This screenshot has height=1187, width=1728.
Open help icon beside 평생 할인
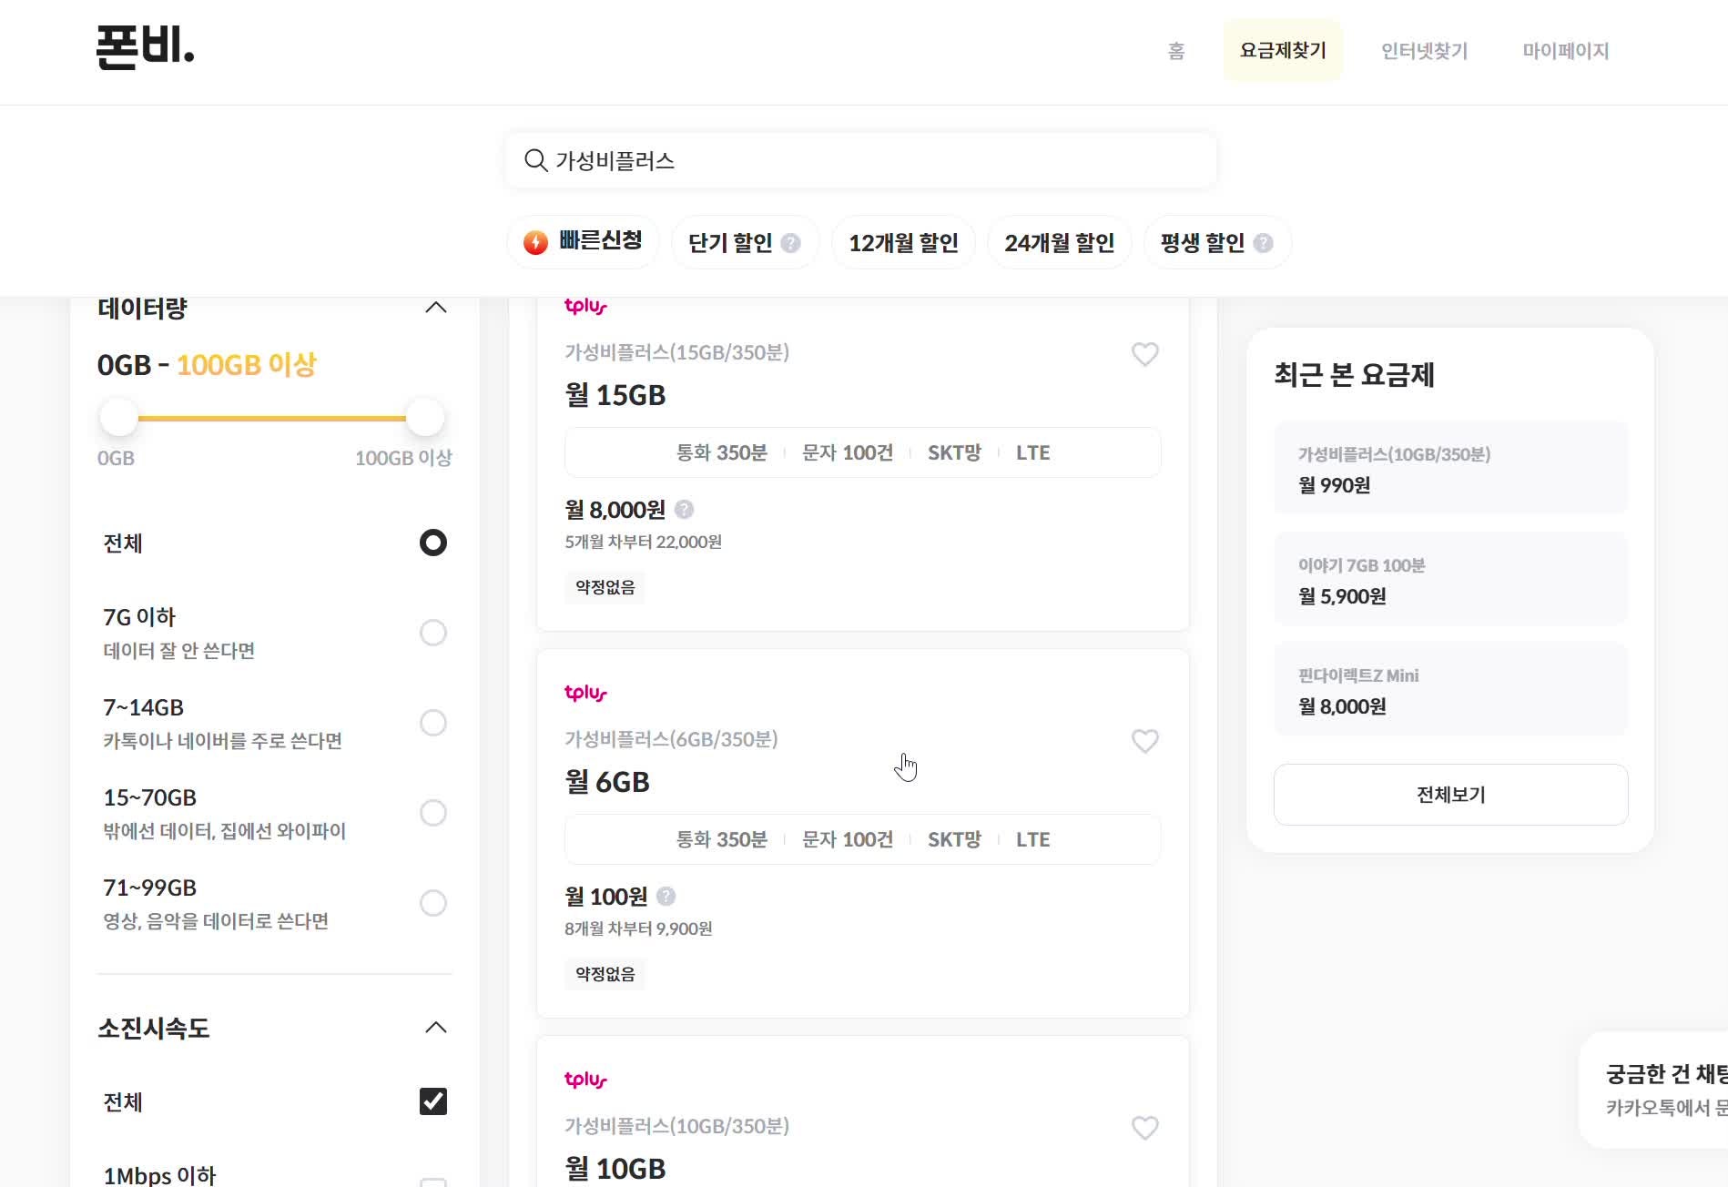click(x=1263, y=243)
